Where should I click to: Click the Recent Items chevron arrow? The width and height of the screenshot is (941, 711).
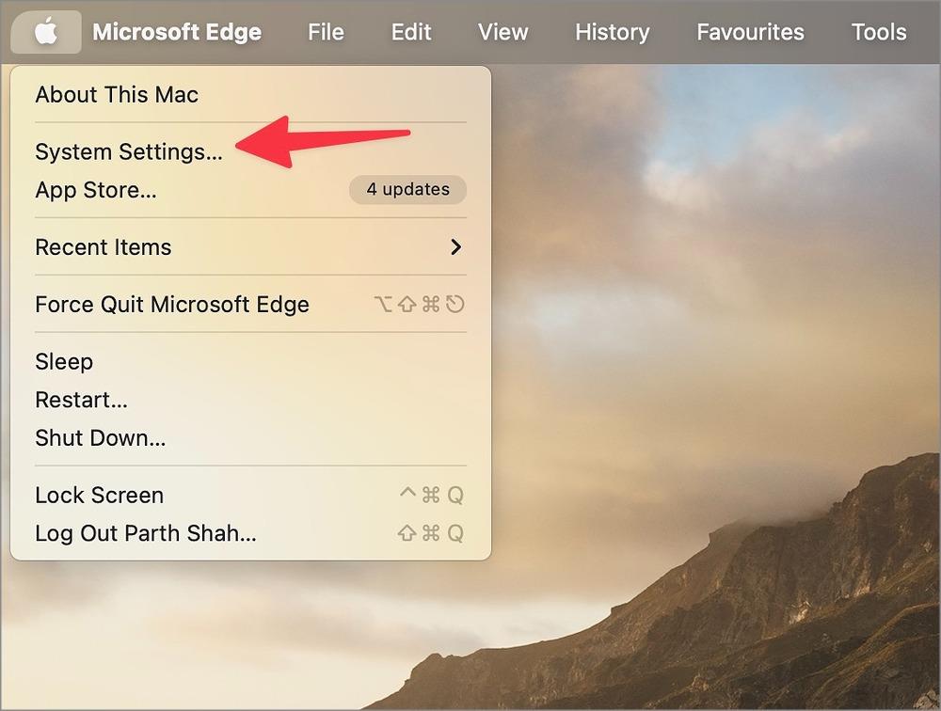[456, 246]
